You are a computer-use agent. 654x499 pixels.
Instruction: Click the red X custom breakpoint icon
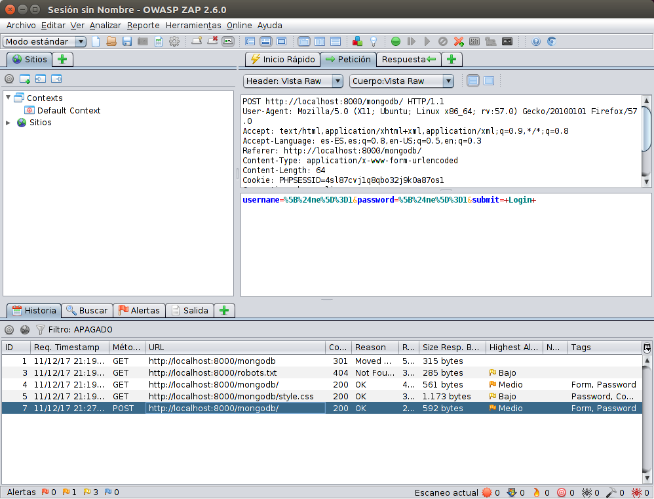pyautogui.click(x=459, y=41)
